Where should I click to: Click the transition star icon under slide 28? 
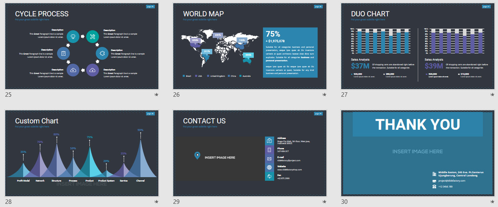tap(156, 202)
